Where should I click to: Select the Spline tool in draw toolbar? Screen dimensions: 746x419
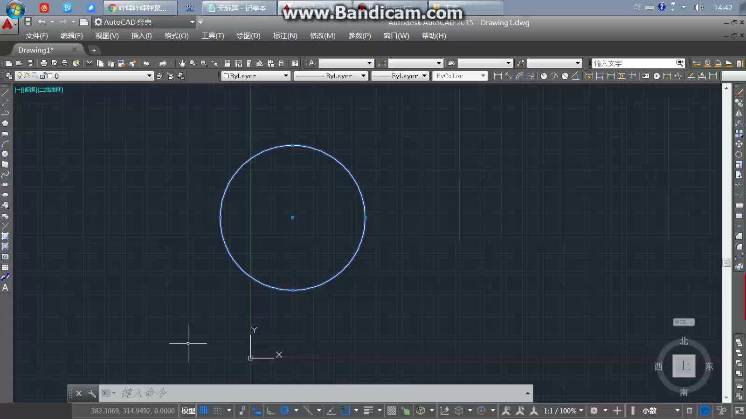[5, 175]
